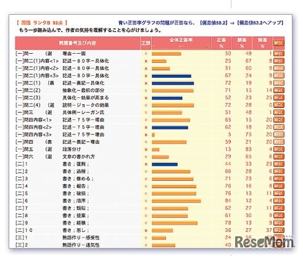The image size is (303, 256).
Task: Open 解説 for 記述－表記－理由 row
Action: (279, 142)
